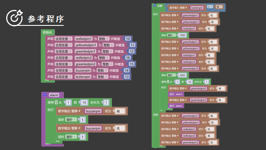Click the gear icon on alarm function block

click(45, 95)
